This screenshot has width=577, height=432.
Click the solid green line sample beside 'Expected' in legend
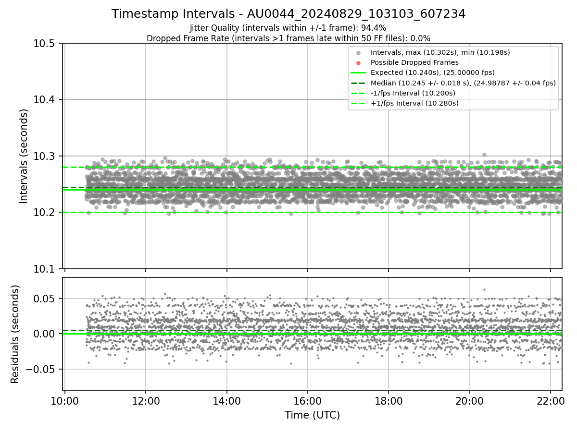[x=358, y=73]
